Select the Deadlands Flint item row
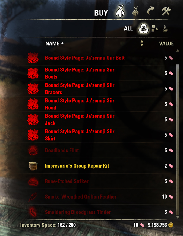Viewport: 183px width, 236px height. pyautogui.click(x=100, y=150)
